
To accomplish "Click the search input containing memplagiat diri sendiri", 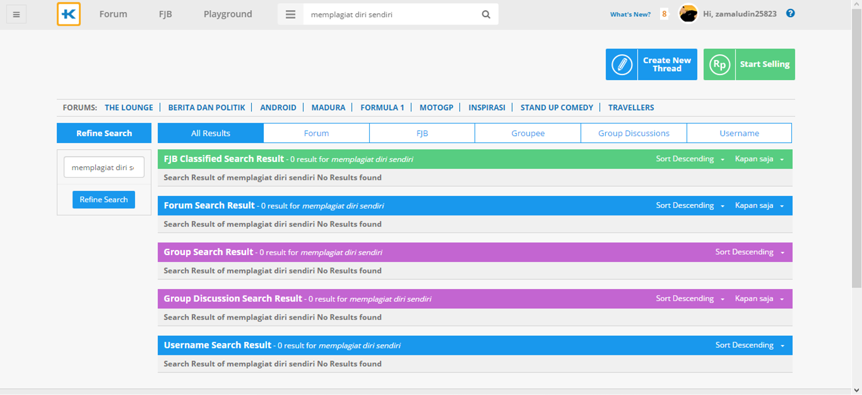I will pos(391,13).
